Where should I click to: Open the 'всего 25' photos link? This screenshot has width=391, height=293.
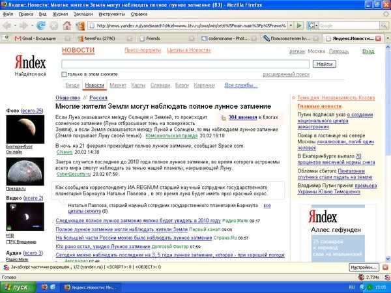point(32,111)
